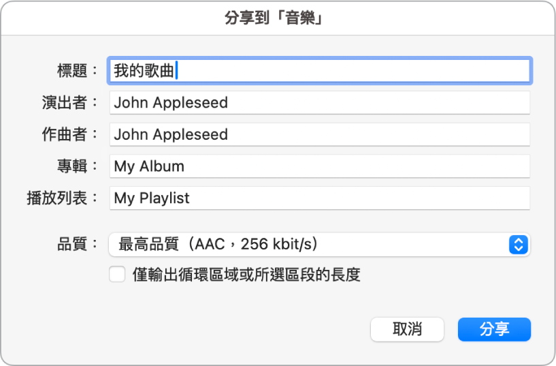Image resolution: width=556 pixels, height=366 pixels.
Task: Click the 僅輸出循環區域或所選區段的長度 checkbox label text
Action: pos(246,275)
